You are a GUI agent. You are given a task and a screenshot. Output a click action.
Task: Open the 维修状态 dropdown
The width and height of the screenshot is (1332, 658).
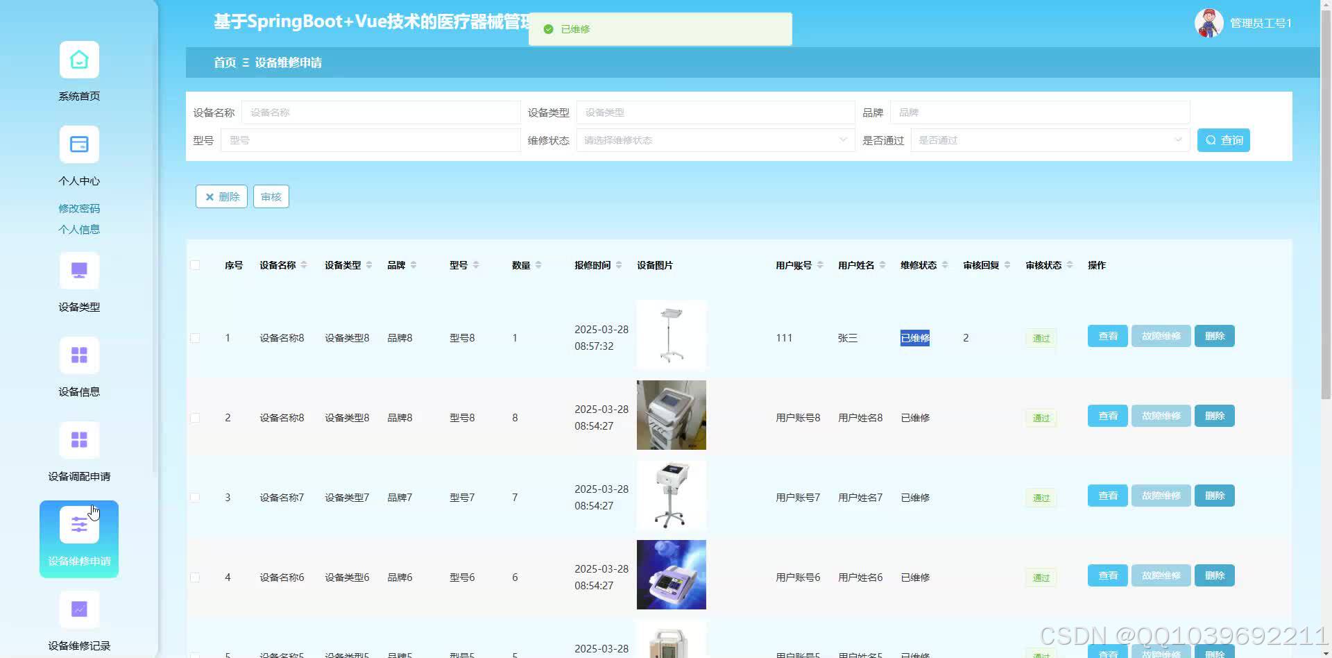pos(715,140)
